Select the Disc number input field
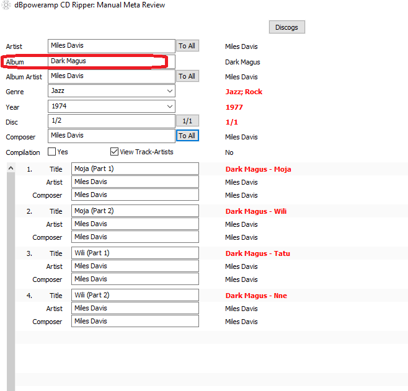Screen dimensions: 408x391 112,121
